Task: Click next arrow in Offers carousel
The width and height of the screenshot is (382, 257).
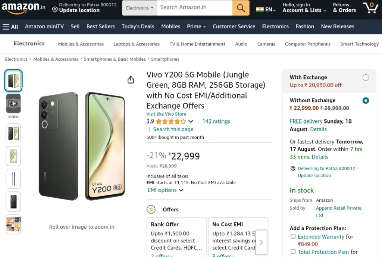Action: pos(261,242)
